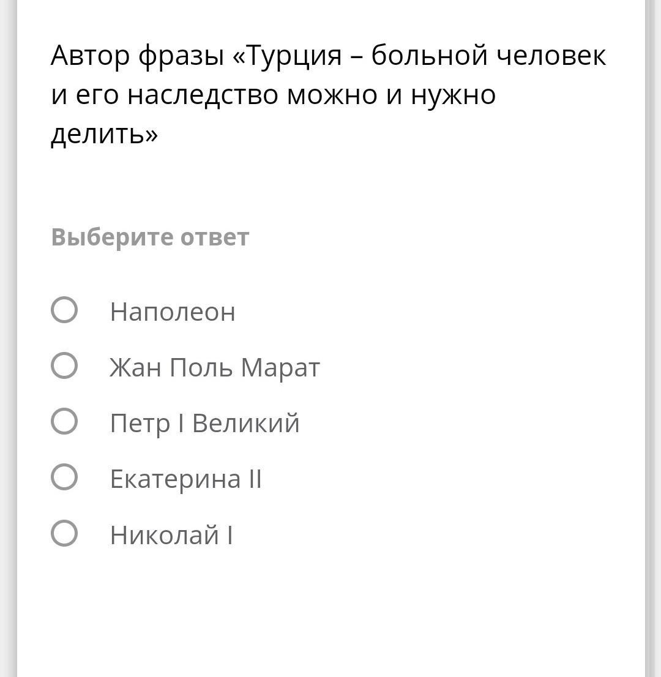Click the word делить» in the question
This screenshot has height=677, width=661.
(x=104, y=134)
